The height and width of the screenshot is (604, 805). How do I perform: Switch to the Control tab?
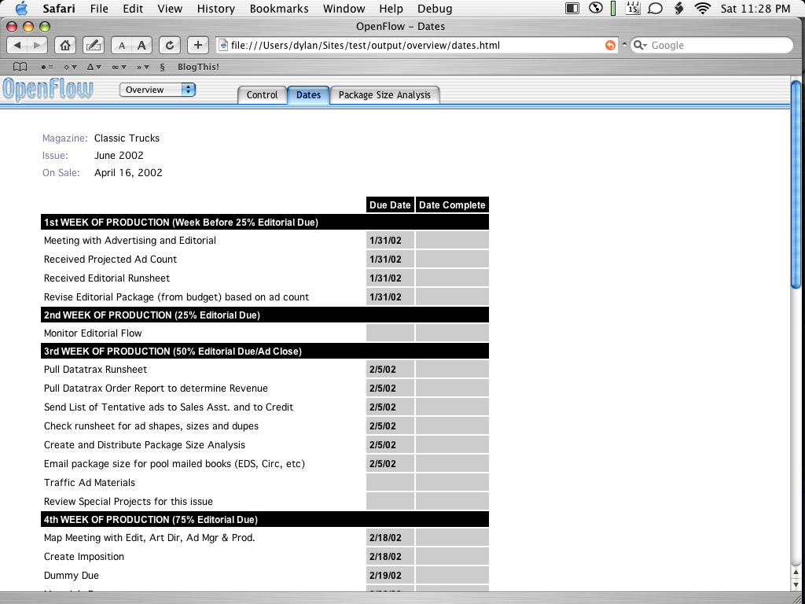point(262,94)
